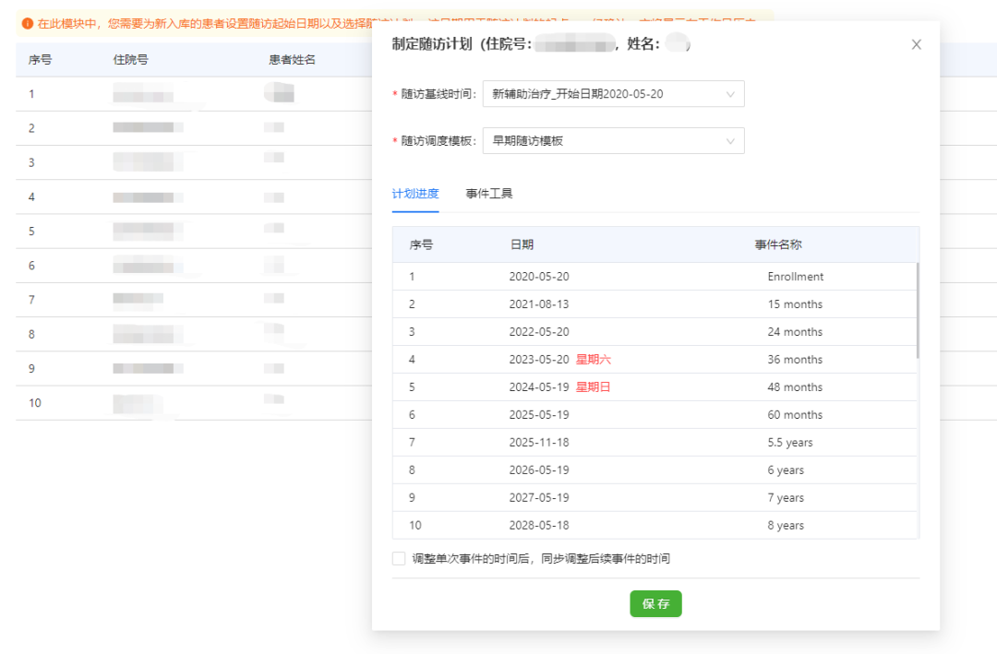997x654 pixels.
Task: Switch to the 计划进度 tab
Action: click(x=415, y=194)
